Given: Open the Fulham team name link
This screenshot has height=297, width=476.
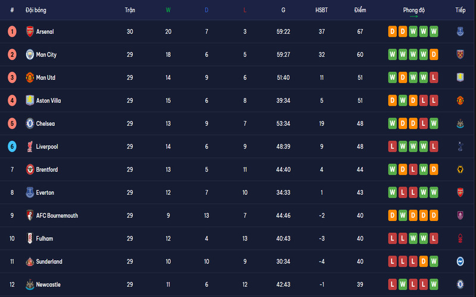Looking at the screenshot, I should pos(45,239).
